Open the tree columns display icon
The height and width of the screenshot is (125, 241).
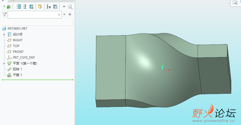click(31, 7)
